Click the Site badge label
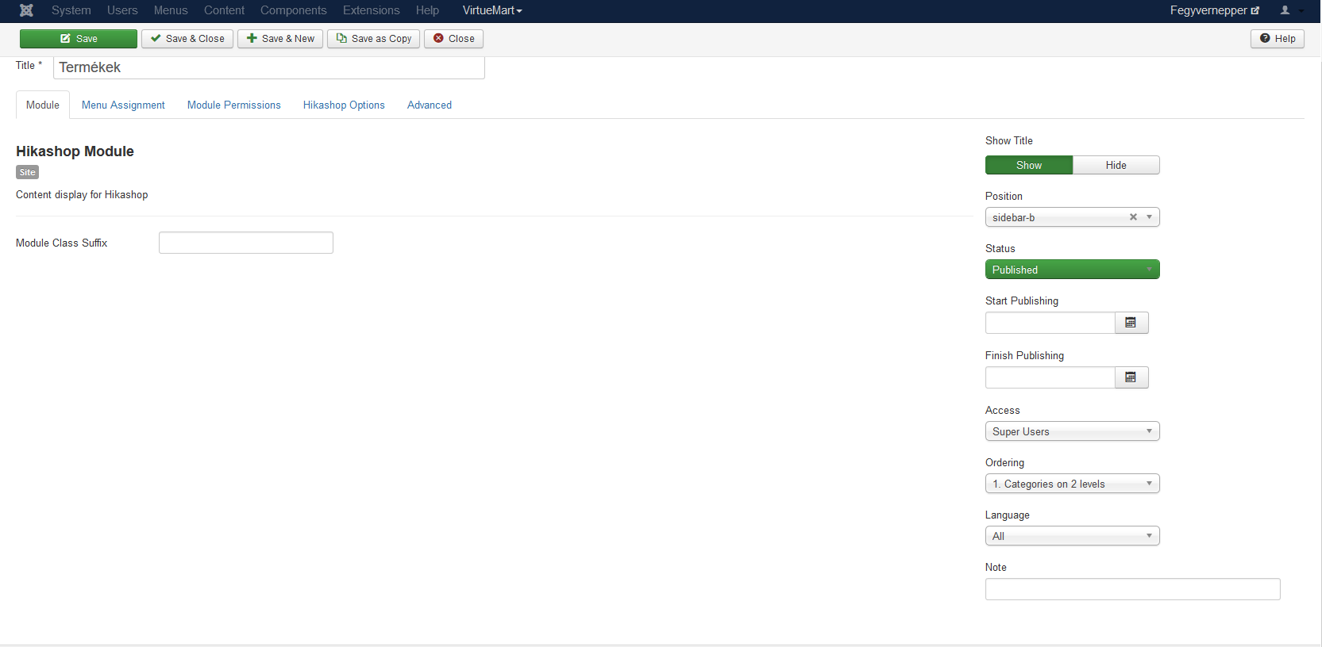 coord(28,172)
